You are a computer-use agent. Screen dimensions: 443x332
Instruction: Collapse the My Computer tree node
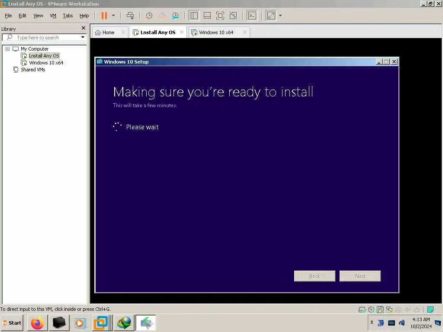click(8, 49)
